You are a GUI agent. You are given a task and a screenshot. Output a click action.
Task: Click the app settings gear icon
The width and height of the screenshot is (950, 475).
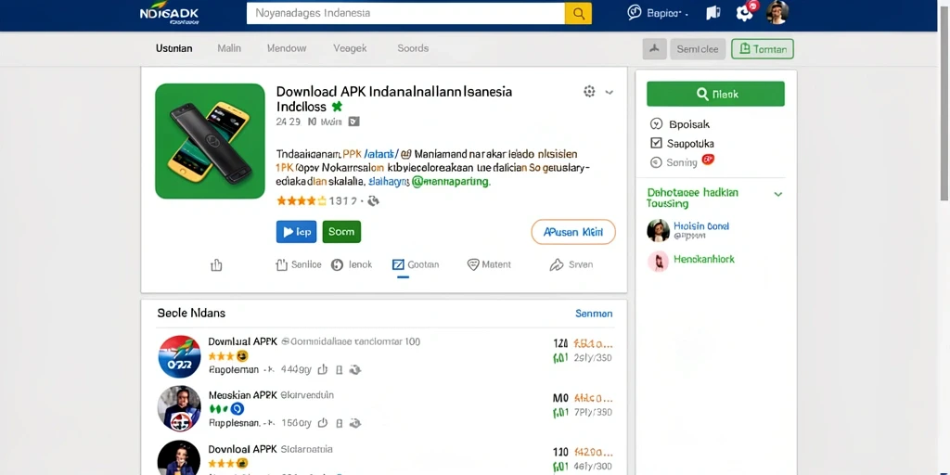589,92
